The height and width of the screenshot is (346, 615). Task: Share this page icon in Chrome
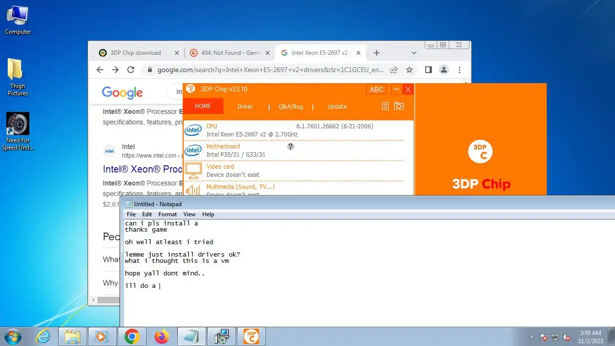coord(394,70)
